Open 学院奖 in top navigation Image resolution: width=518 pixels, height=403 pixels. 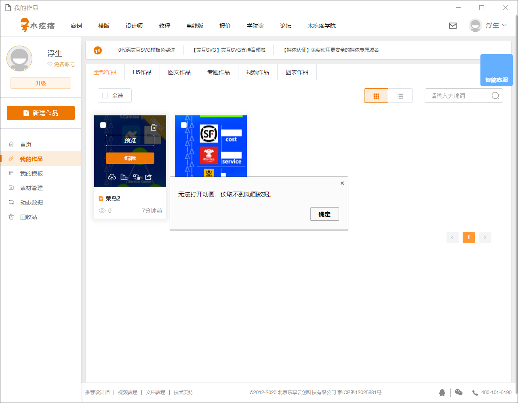coord(255,26)
